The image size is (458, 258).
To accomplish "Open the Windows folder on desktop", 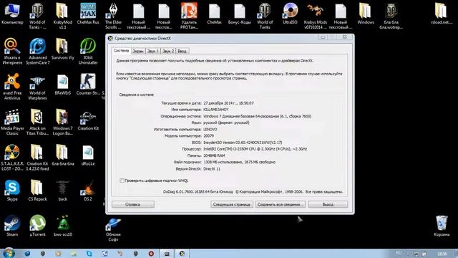I will click(366, 14).
